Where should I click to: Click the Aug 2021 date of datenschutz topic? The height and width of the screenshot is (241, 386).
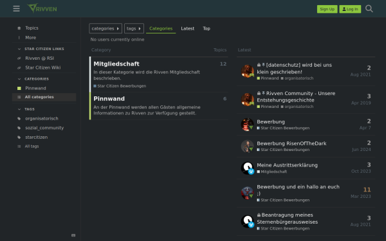point(360,75)
